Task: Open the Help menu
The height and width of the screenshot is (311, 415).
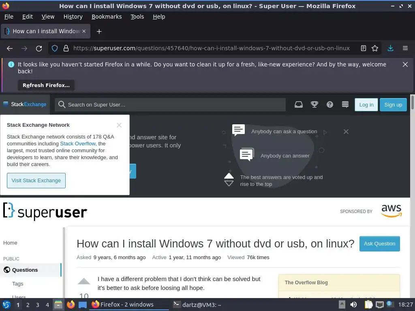Action: 159,17
